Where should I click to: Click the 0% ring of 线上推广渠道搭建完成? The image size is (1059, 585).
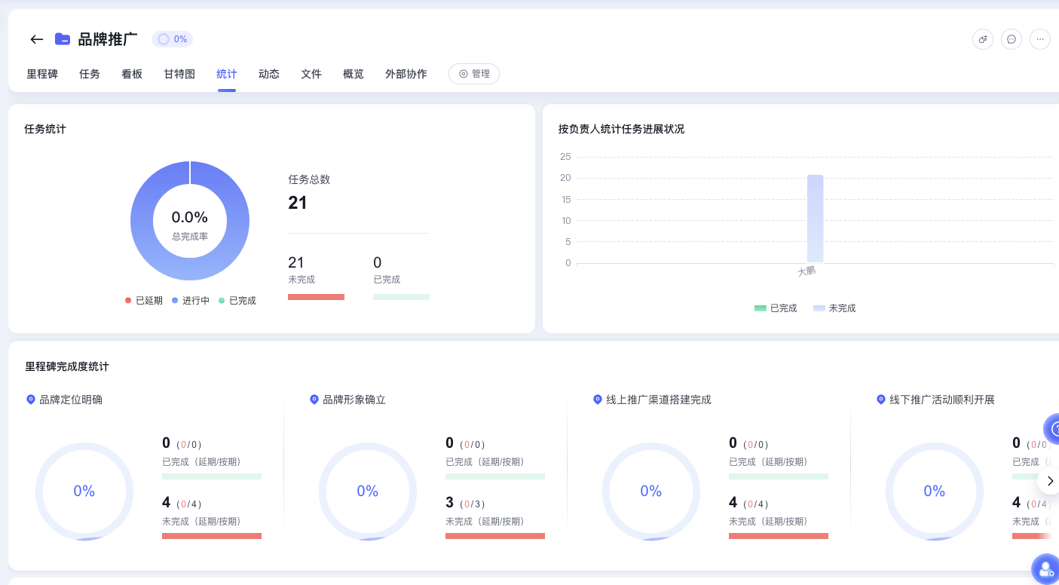tap(651, 492)
